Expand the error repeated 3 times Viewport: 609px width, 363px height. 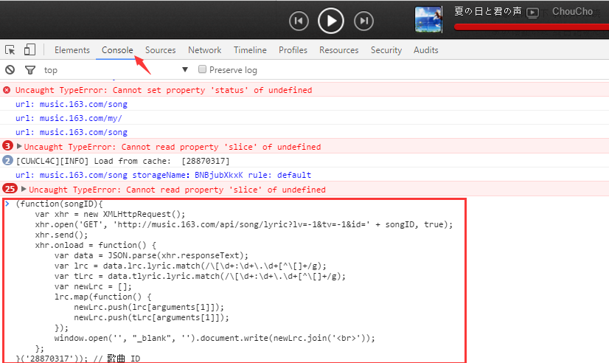20,147
